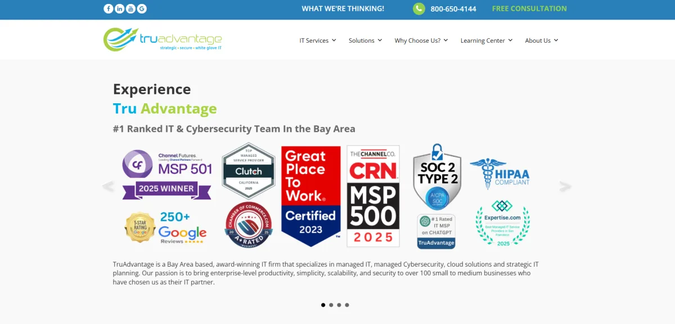Expand the About Us menu
675x324 pixels.
point(542,40)
